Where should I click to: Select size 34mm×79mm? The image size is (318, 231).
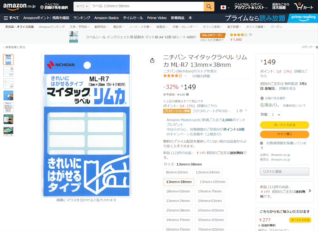178,220
